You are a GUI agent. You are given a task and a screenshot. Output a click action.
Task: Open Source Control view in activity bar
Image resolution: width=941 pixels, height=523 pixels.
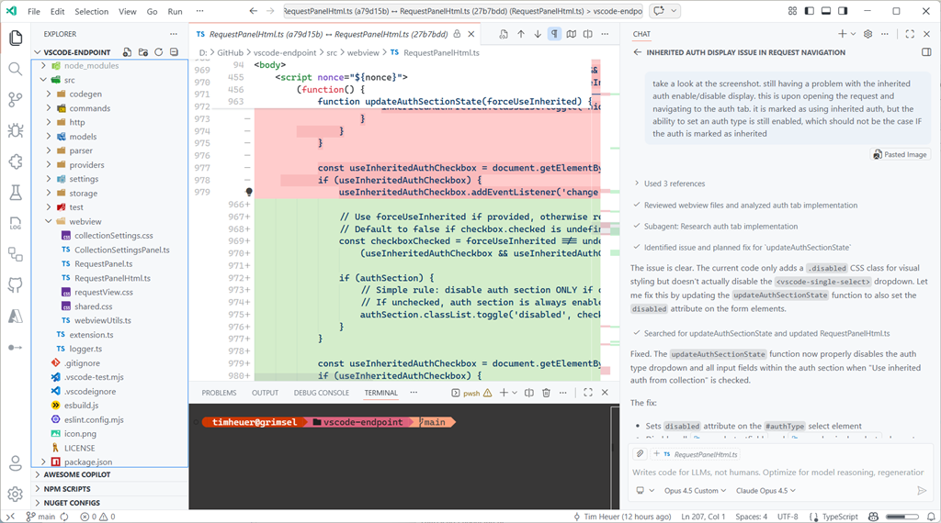(16, 99)
